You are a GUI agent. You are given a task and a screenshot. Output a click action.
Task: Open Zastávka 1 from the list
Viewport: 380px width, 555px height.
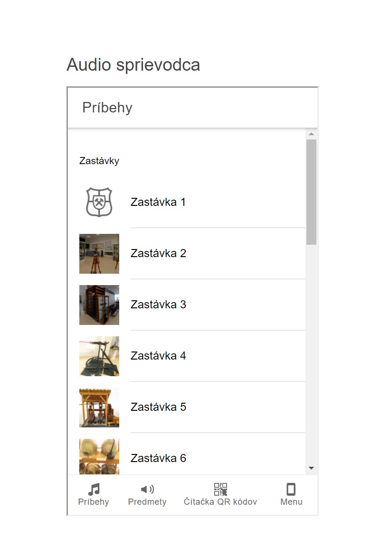(x=192, y=202)
